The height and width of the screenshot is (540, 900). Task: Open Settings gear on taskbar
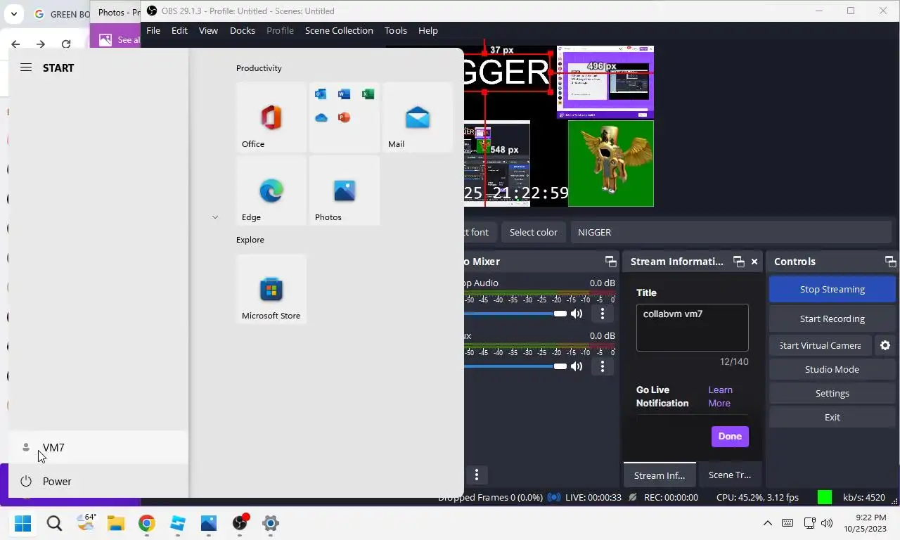click(x=271, y=523)
